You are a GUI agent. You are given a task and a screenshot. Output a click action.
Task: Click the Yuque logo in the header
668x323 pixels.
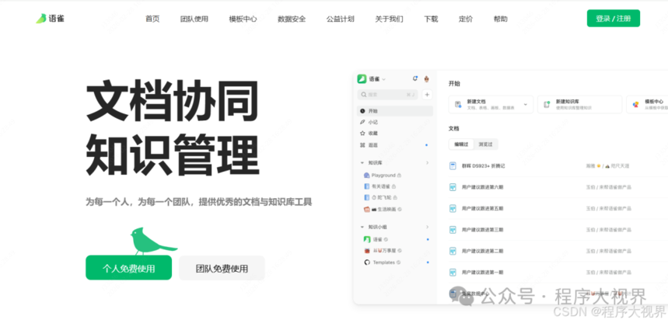pos(50,19)
